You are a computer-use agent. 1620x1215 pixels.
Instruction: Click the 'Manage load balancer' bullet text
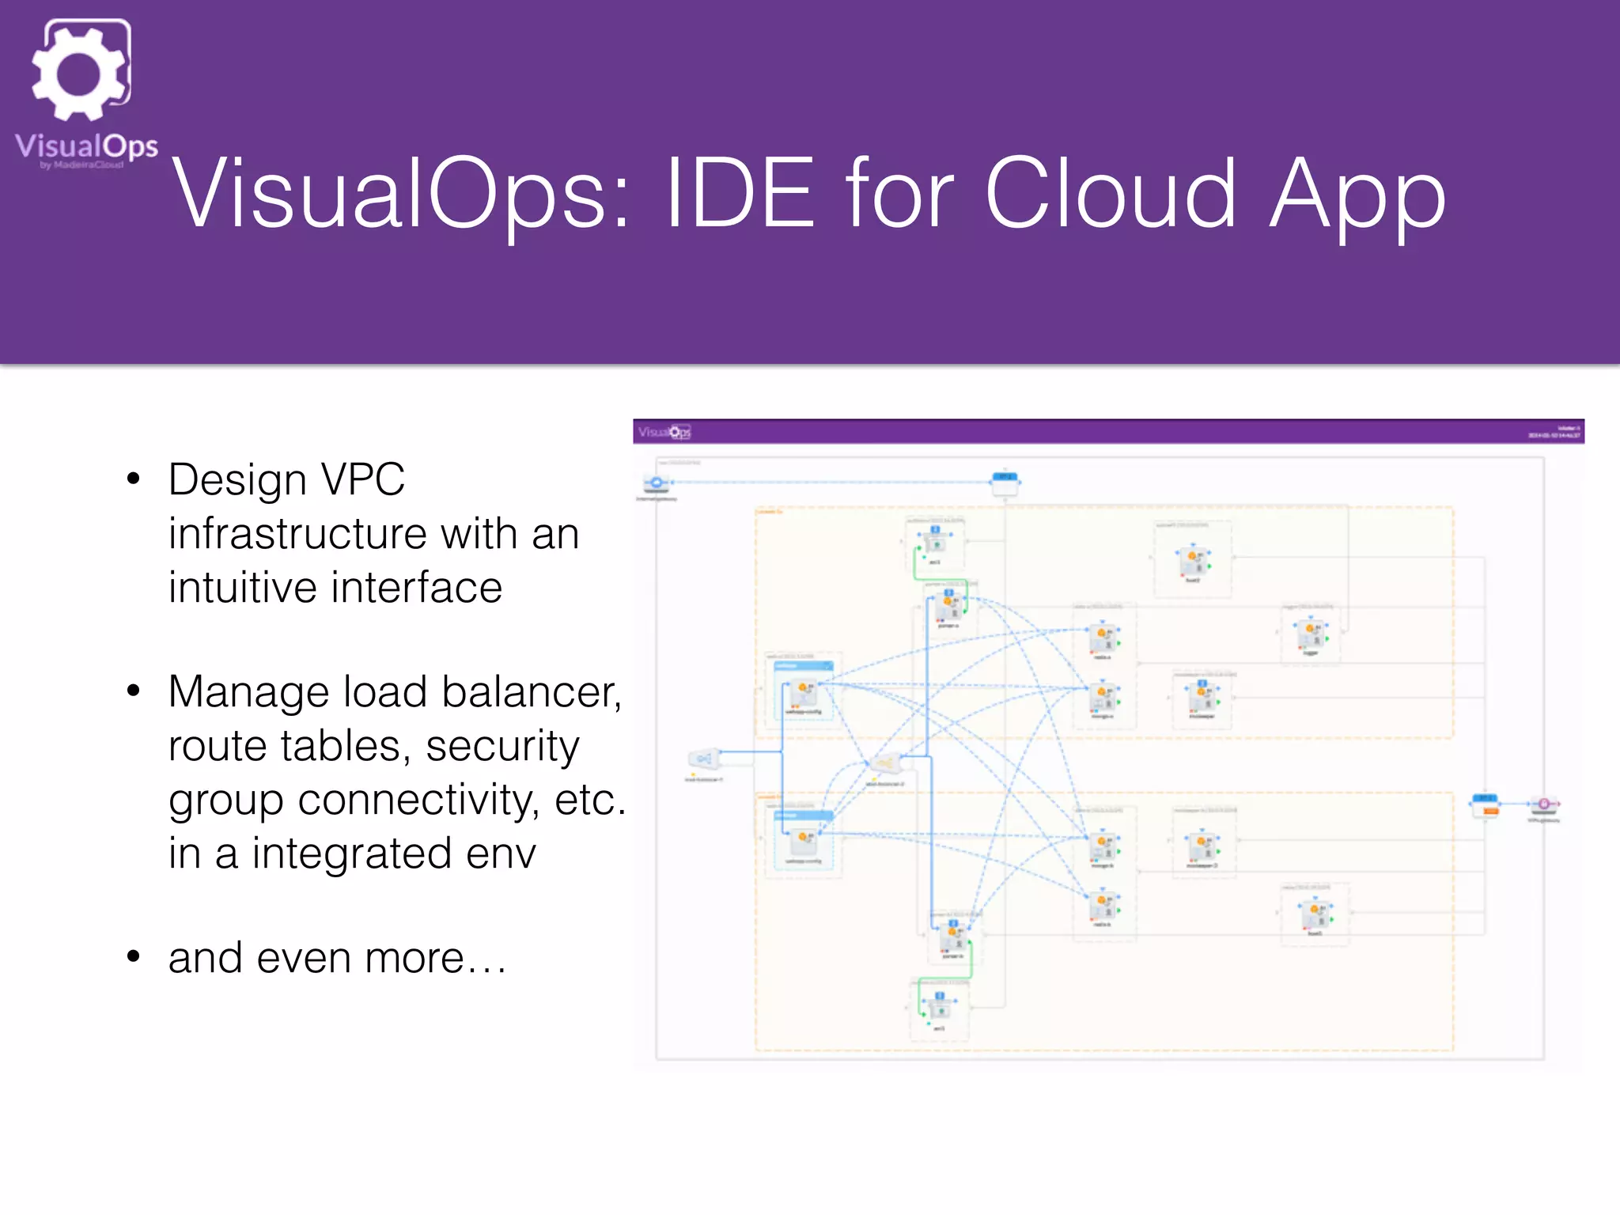397,772
